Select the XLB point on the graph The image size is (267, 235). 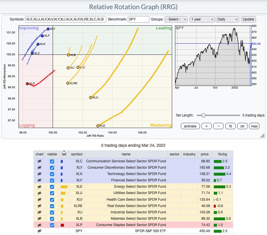(68, 55)
